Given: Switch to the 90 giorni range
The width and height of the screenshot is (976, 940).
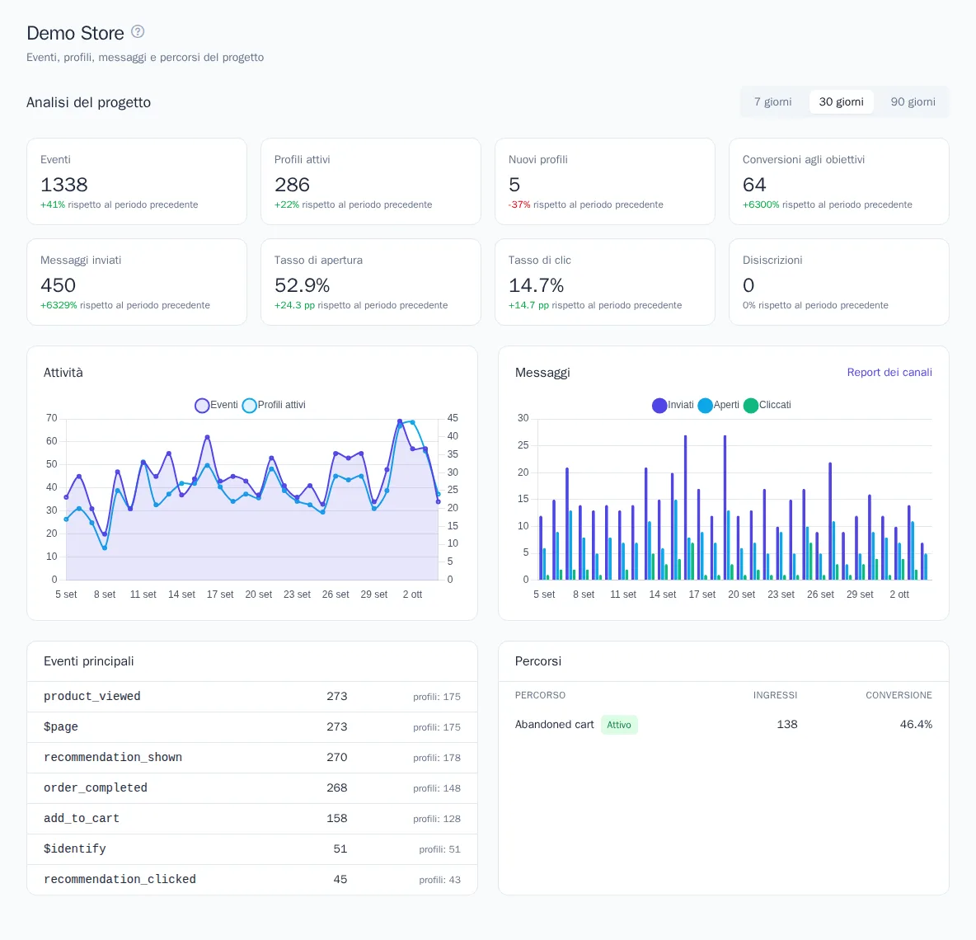Looking at the screenshot, I should 913,102.
